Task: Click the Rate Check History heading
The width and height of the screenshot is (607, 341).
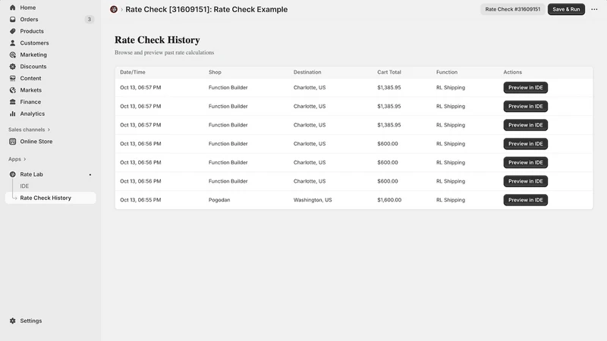Action: coord(157,40)
